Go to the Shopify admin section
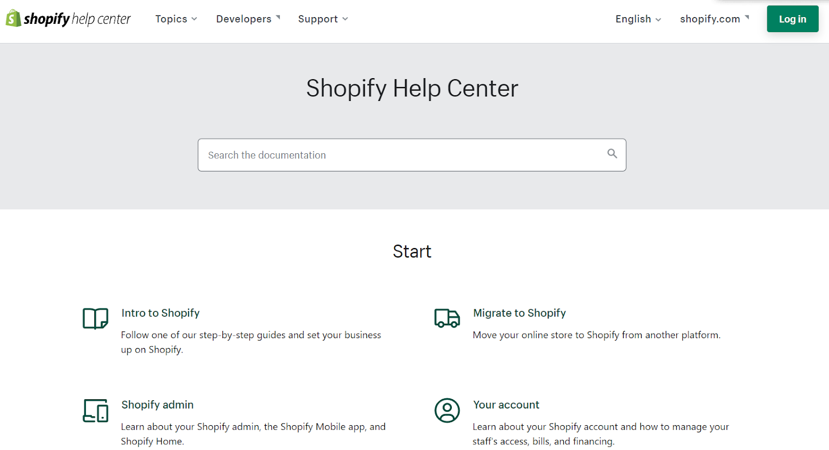829x450 pixels. click(158, 404)
